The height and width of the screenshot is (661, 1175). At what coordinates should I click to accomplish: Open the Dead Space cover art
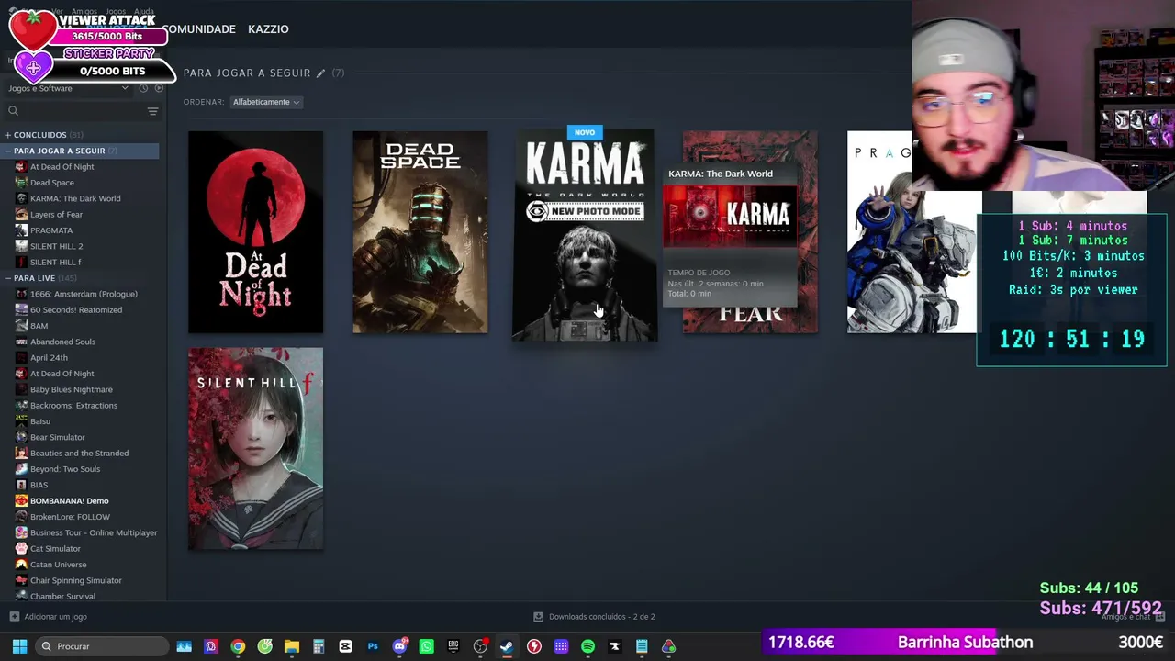click(420, 232)
